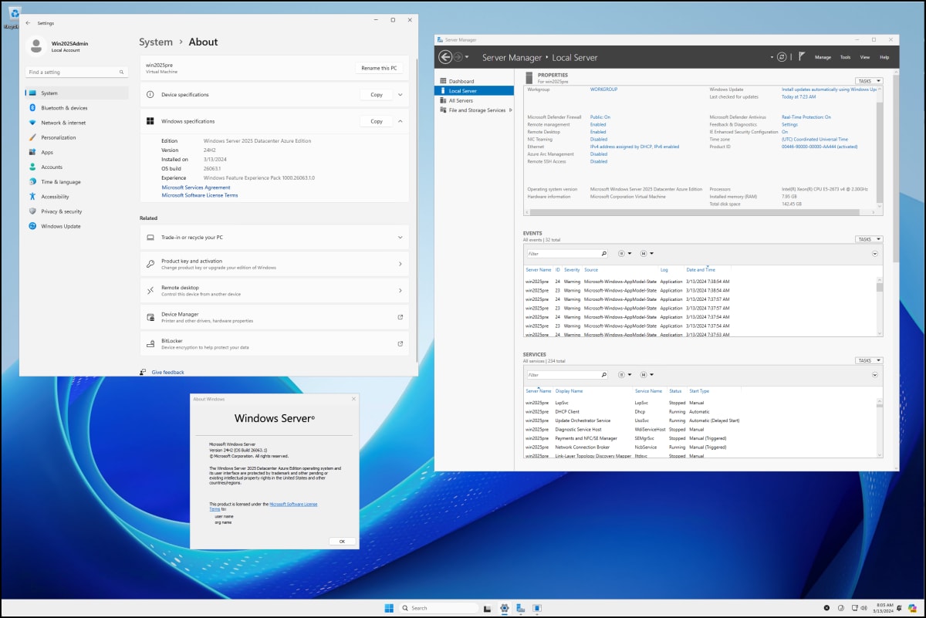Expand File and Storage Services arrow

pyautogui.click(x=510, y=110)
